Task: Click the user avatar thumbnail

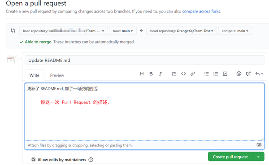Action: pyautogui.click(x=12, y=59)
